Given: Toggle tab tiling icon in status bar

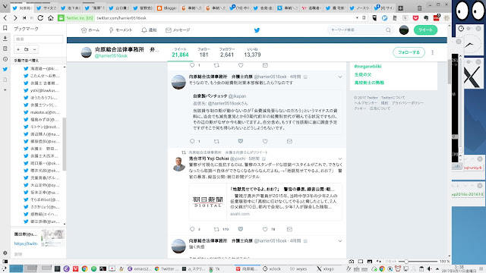Looking at the screenshot, I should tap(361, 262).
